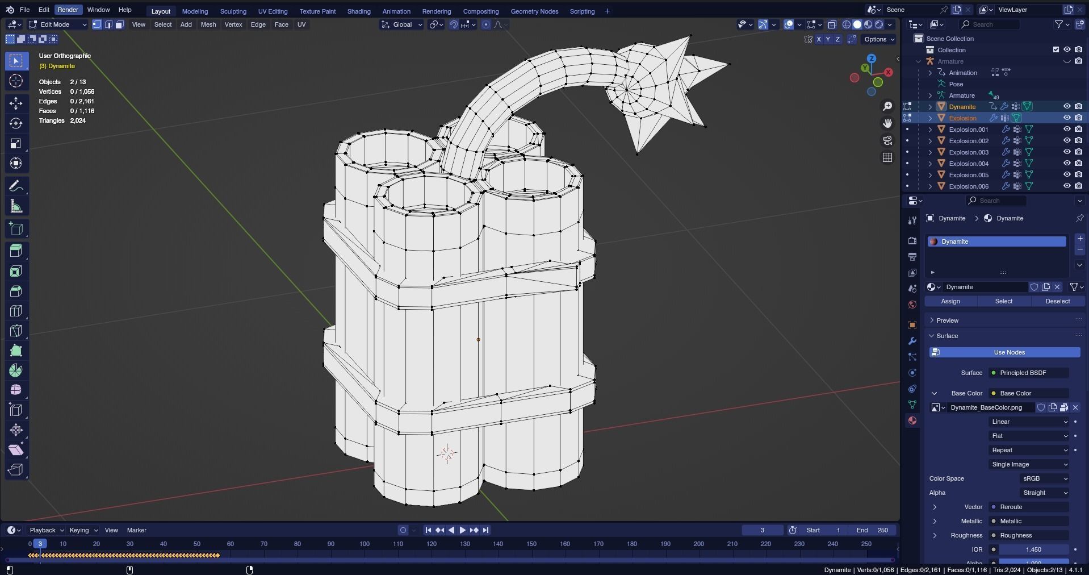Open the Modifiers properties tab
The width and height of the screenshot is (1089, 575).
912,341
